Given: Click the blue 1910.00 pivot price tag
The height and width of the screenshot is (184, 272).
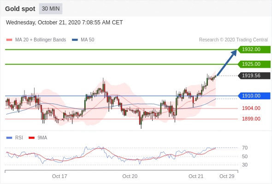Looking at the screenshot, I should point(254,96).
